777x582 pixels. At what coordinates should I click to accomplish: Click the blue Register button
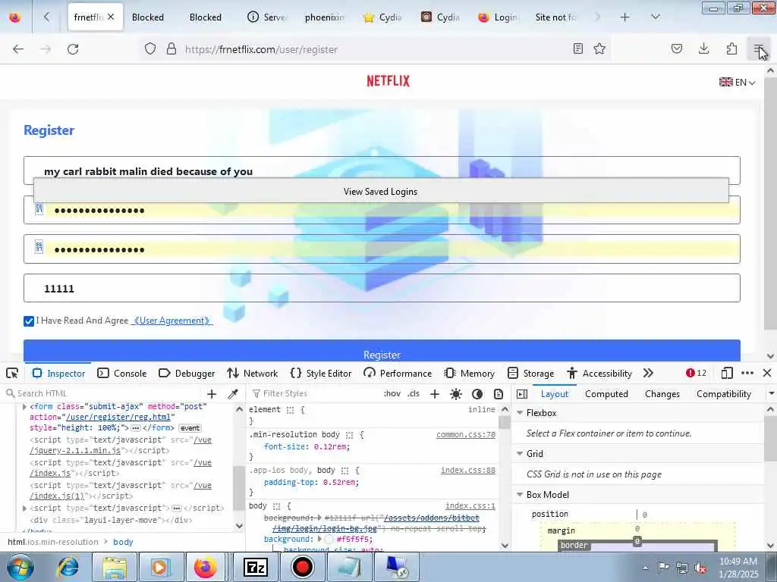coord(382,351)
